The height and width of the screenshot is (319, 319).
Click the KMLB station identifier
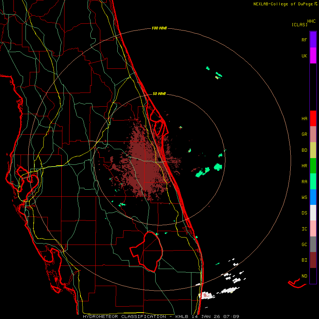click(182, 317)
